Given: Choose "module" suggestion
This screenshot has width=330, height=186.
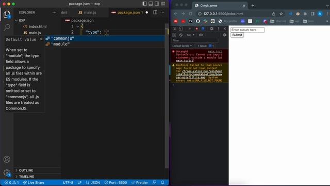Looking at the screenshot, I should (x=105, y=44).
